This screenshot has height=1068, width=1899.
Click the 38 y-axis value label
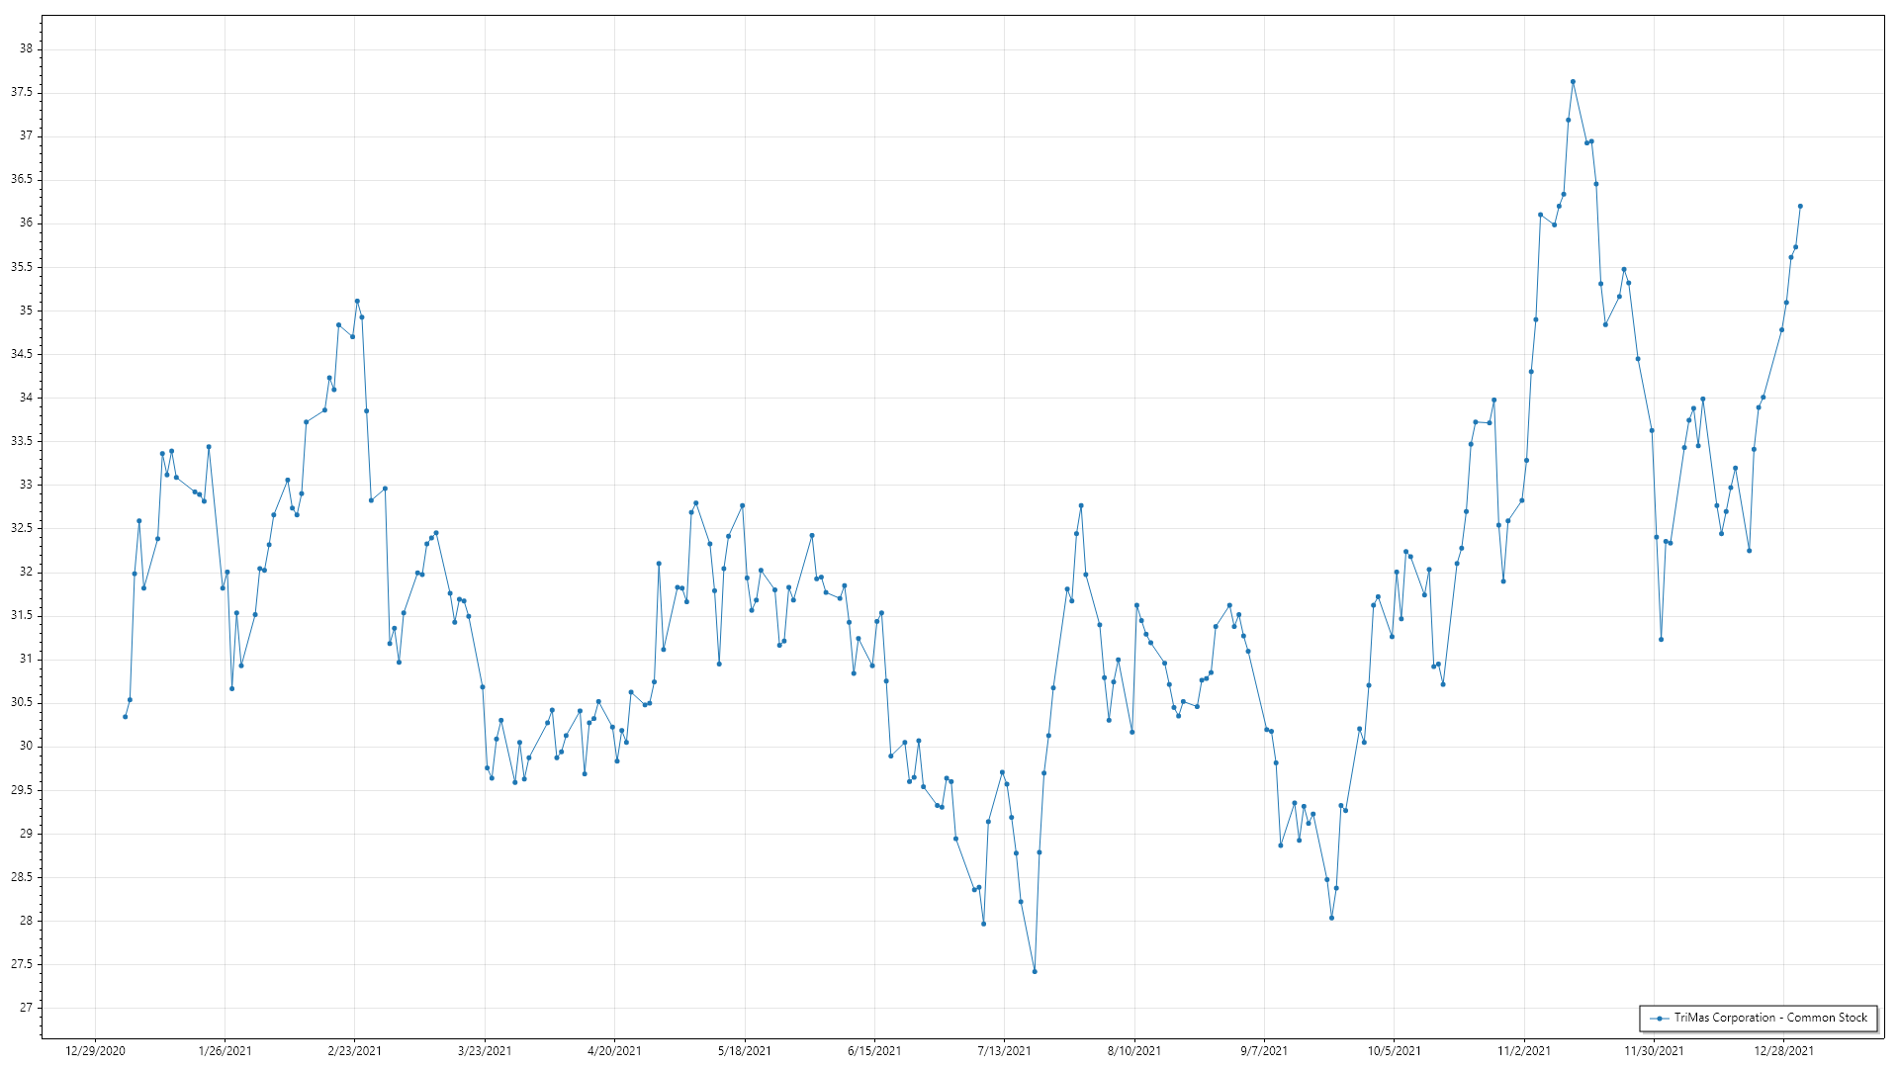26,48
